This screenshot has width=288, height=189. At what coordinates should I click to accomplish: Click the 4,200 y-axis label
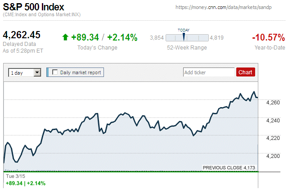click(273, 156)
